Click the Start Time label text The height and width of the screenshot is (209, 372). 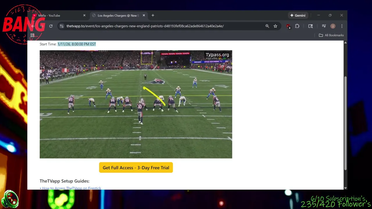pos(48,44)
